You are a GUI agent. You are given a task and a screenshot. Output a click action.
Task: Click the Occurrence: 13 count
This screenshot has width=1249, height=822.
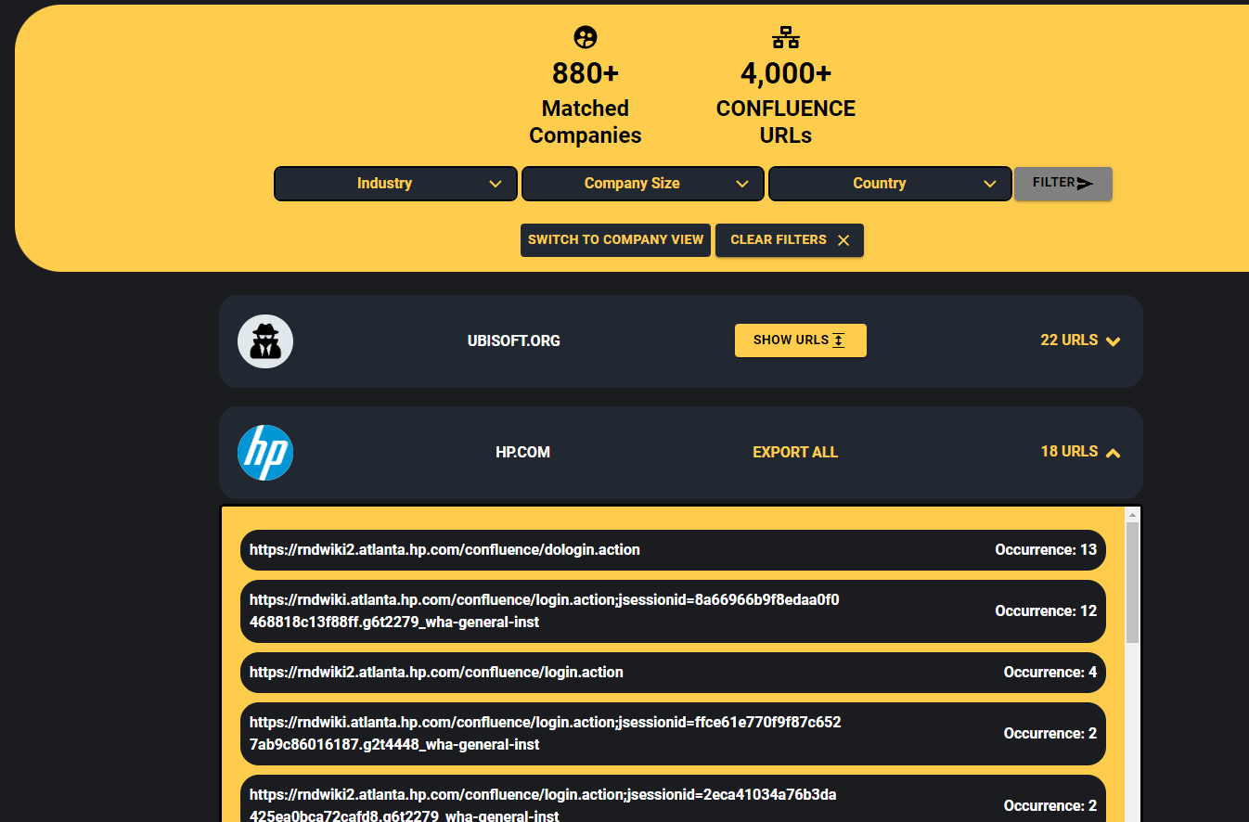[x=1046, y=550]
